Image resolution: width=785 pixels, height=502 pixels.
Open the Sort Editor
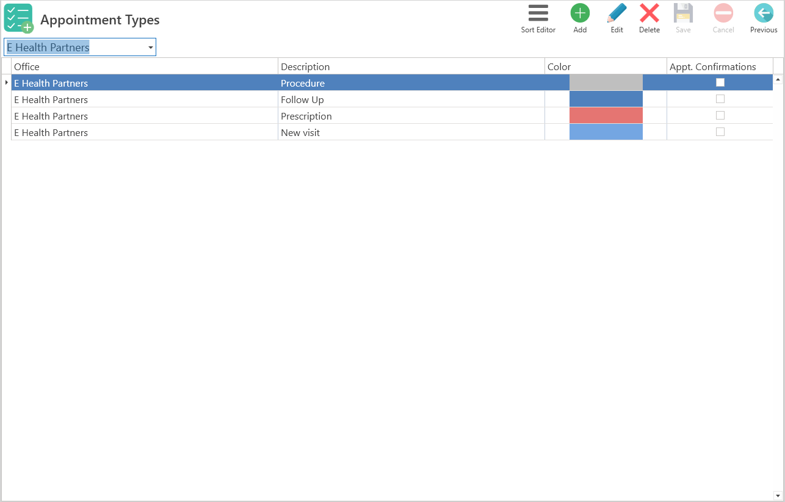coord(538,18)
